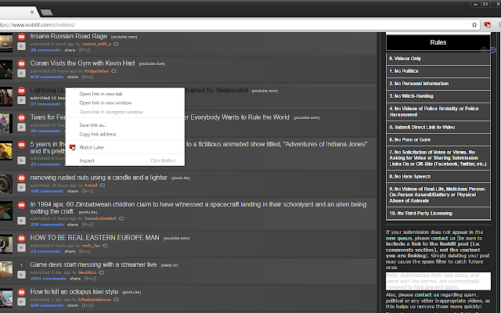Open removing rusted nuts using a candle post
Image resolution: width=501 pixels, height=313 pixels.
[x=99, y=178]
